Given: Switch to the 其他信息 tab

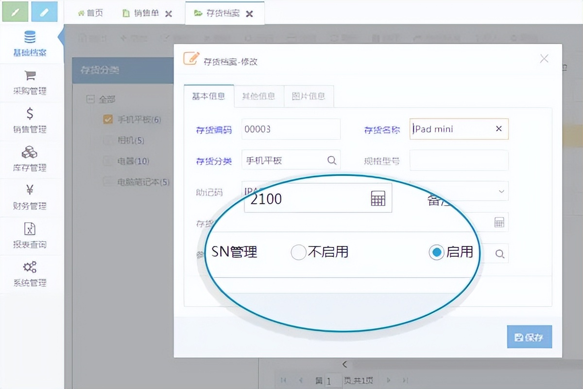Looking at the screenshot, I should [x=259, y=96].
